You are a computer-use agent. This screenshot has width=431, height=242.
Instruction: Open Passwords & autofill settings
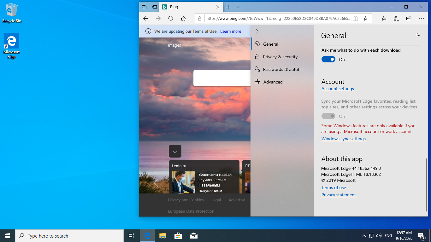(282, 69)
